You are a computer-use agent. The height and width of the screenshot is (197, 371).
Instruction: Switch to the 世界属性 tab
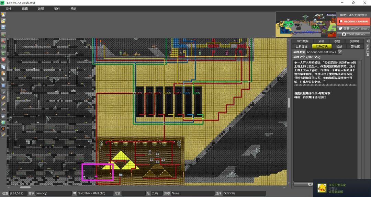tap(302, 46)
